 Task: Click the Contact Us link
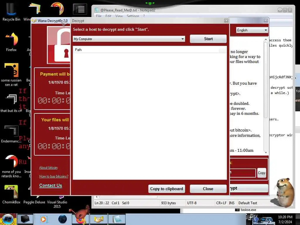pyautogui.click(x=51, y=185)
